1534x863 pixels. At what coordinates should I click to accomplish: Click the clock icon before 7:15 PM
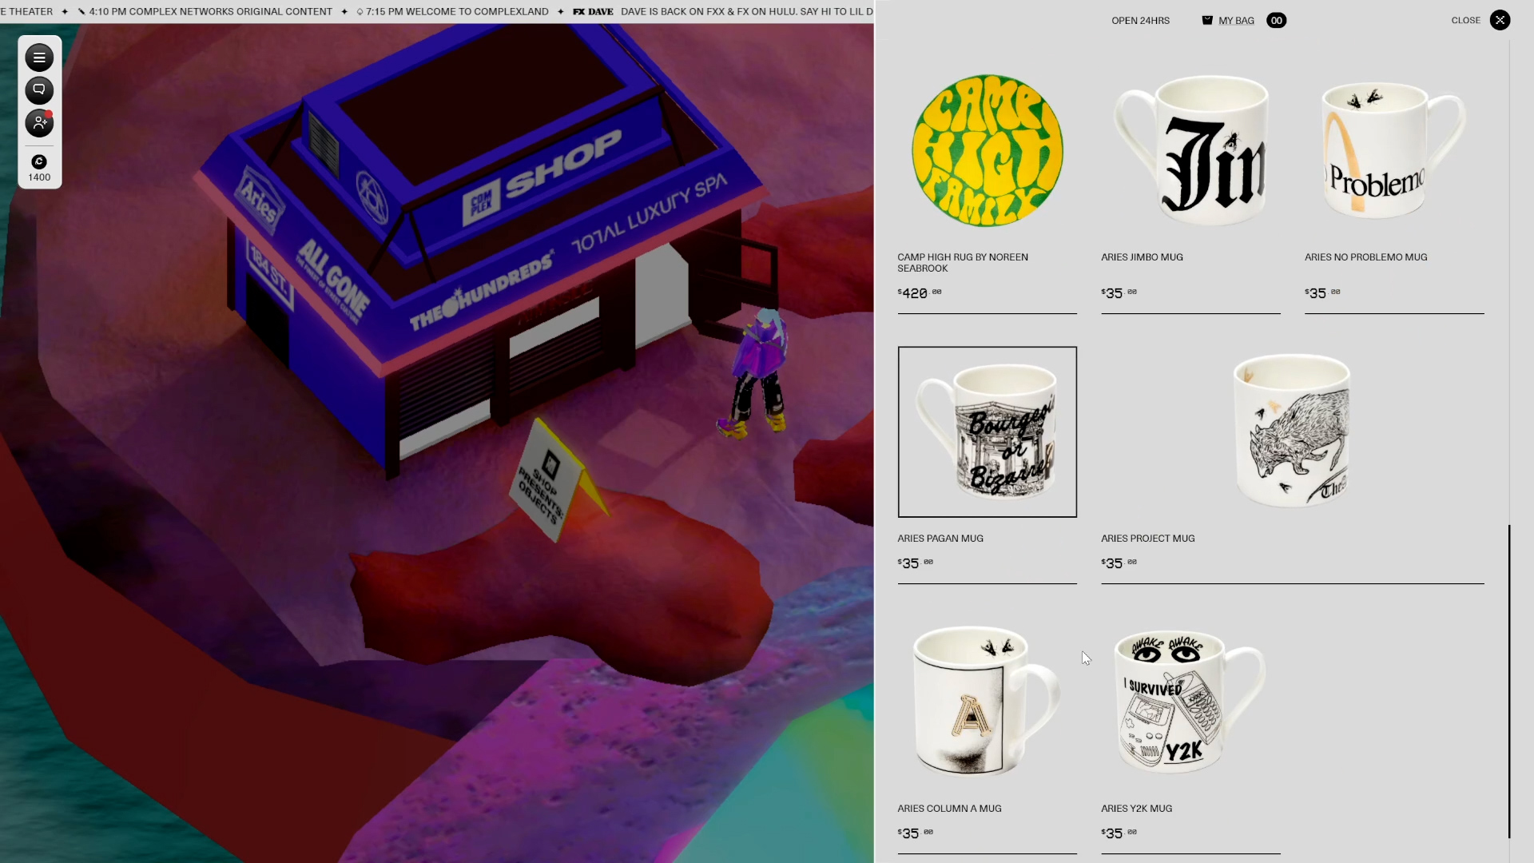[360, 12]
